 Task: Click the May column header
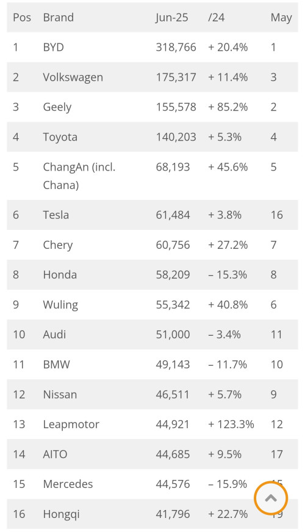[281, 17]
